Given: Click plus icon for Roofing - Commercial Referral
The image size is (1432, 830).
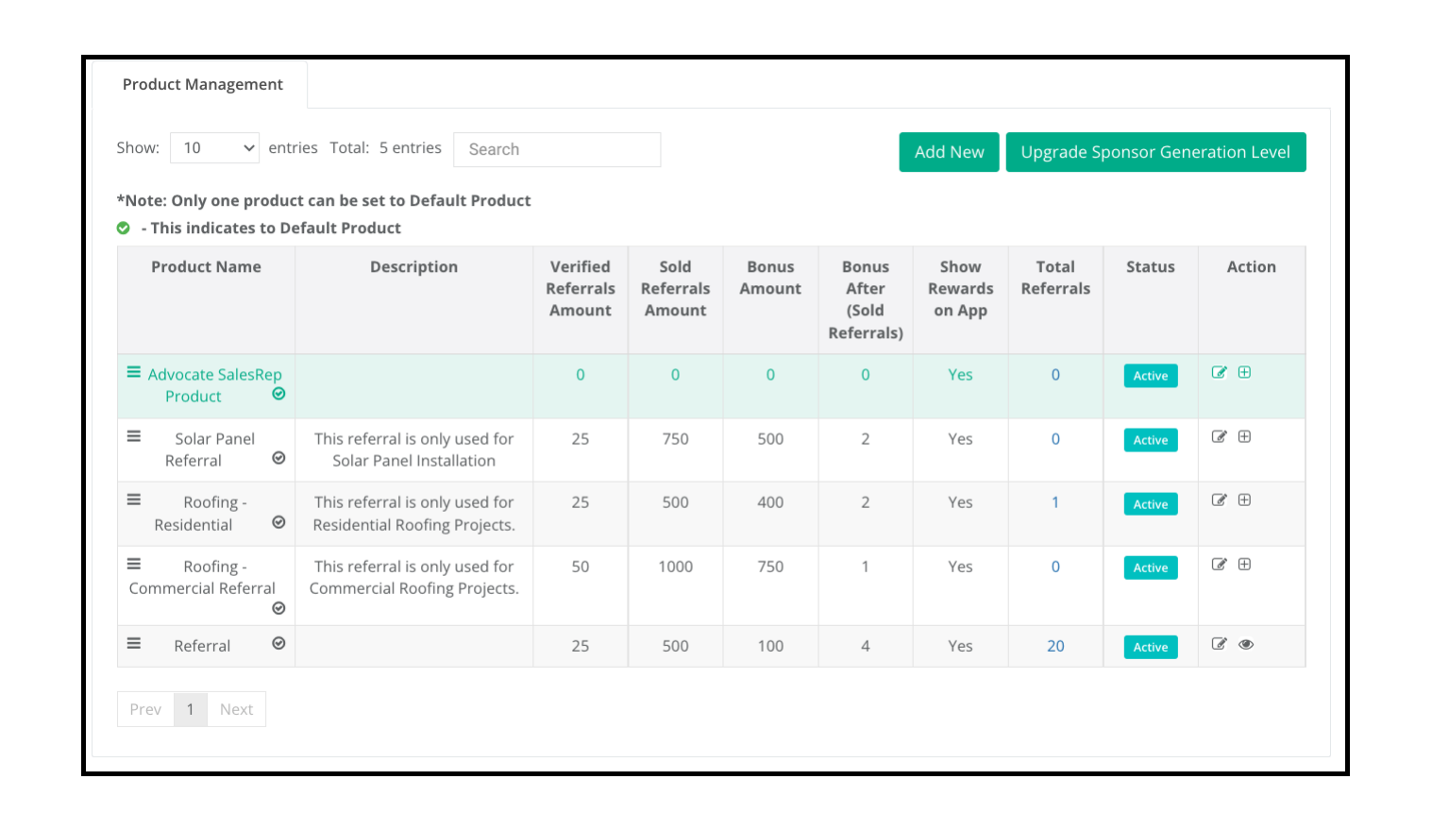Looking at the screenshot, I should tap(1244, 565).
